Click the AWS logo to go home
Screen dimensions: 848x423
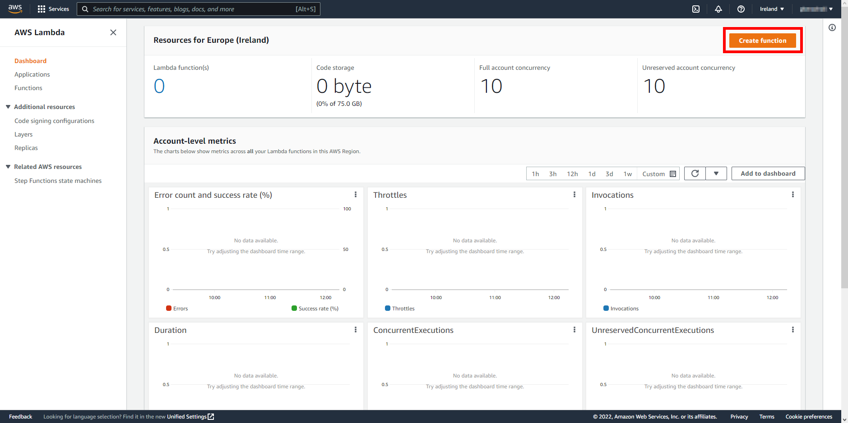(15, 8)
